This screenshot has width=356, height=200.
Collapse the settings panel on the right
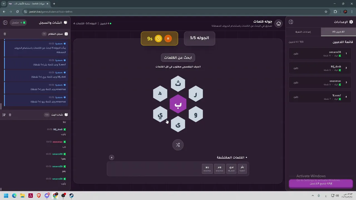[x=291, y=22]
